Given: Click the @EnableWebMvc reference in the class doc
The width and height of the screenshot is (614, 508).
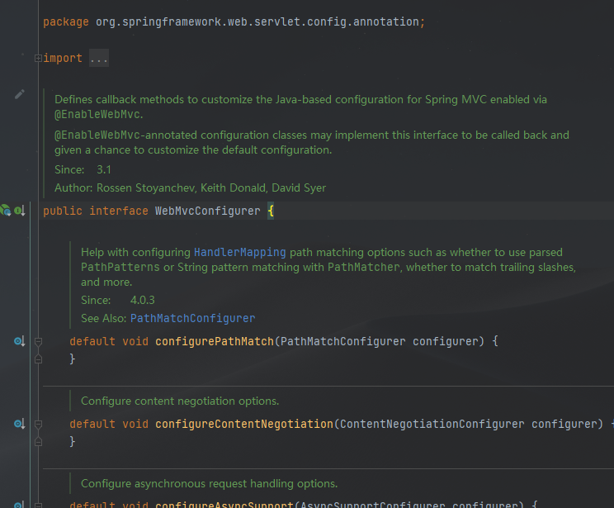Looking at the screenshot, I should point(97,114).
